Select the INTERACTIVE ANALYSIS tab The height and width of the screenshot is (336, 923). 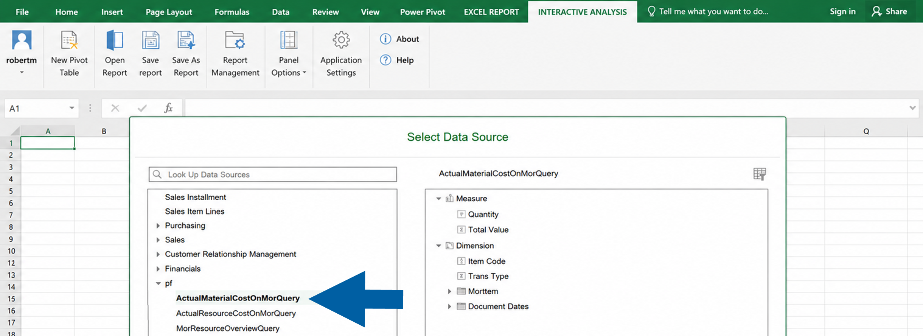click(582, 12)
